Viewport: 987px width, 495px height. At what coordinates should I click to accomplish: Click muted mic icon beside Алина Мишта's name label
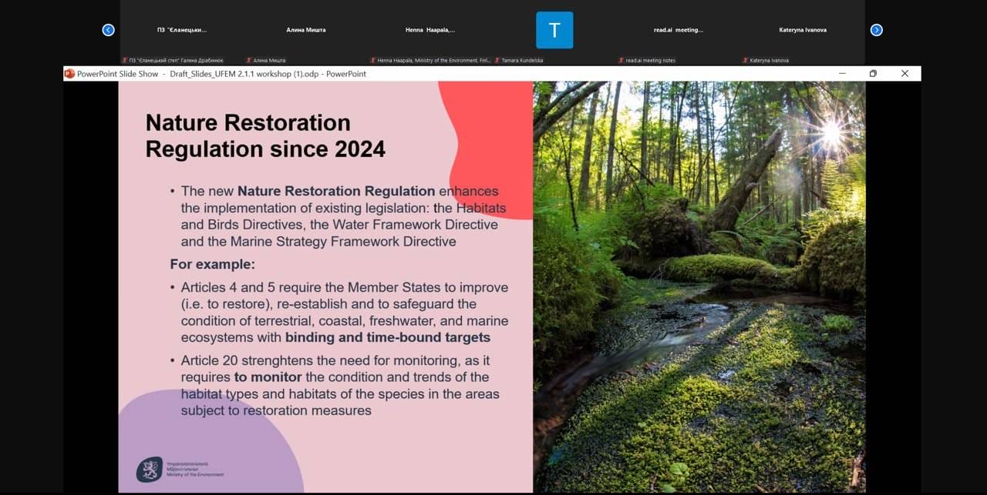248,60
